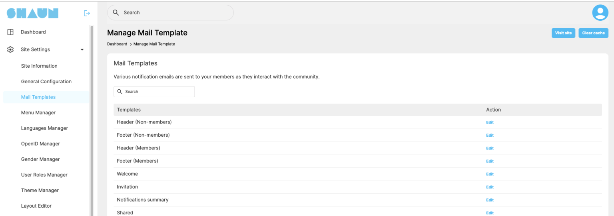Viewport: 614px width, 216px height.
Task: Edit the Footer (Non-members) template
Action: coord(490,135)
